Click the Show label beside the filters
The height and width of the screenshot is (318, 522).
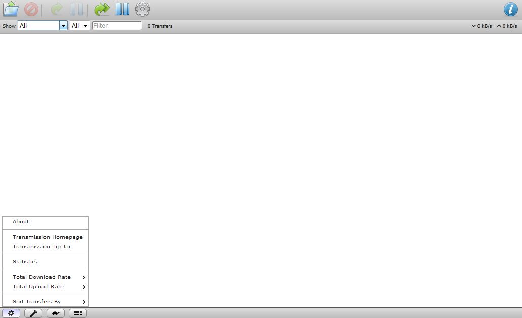(9, 26)
